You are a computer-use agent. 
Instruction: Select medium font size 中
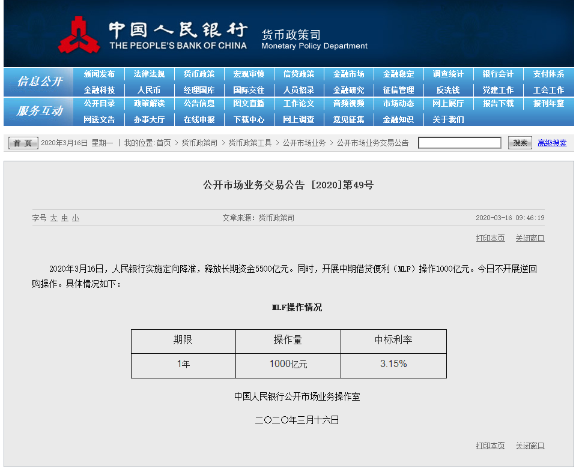pos(64,218)
